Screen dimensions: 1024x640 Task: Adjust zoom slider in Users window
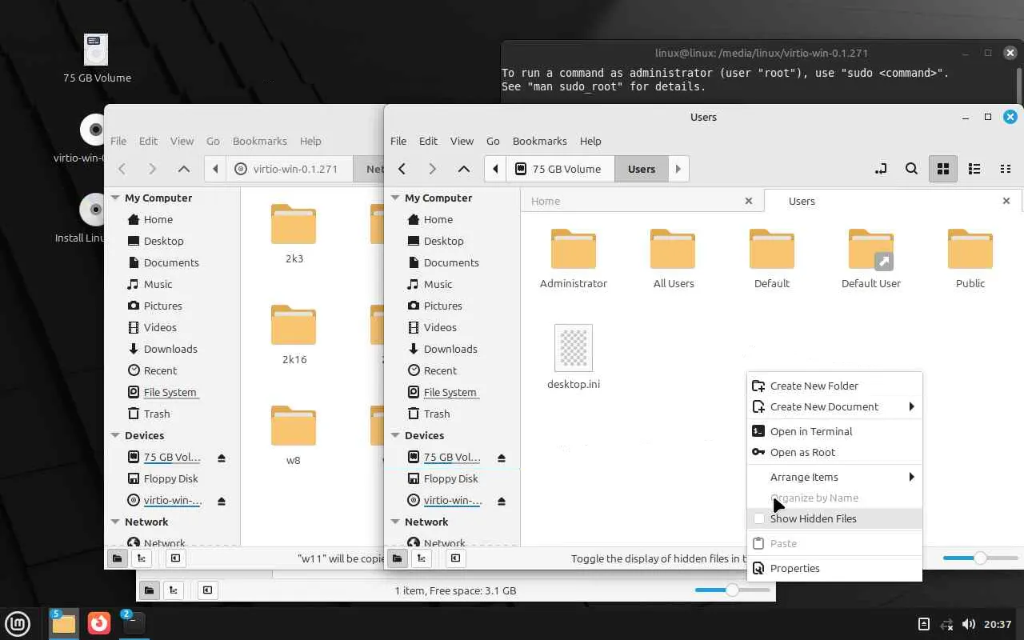[x=980, y=558]
